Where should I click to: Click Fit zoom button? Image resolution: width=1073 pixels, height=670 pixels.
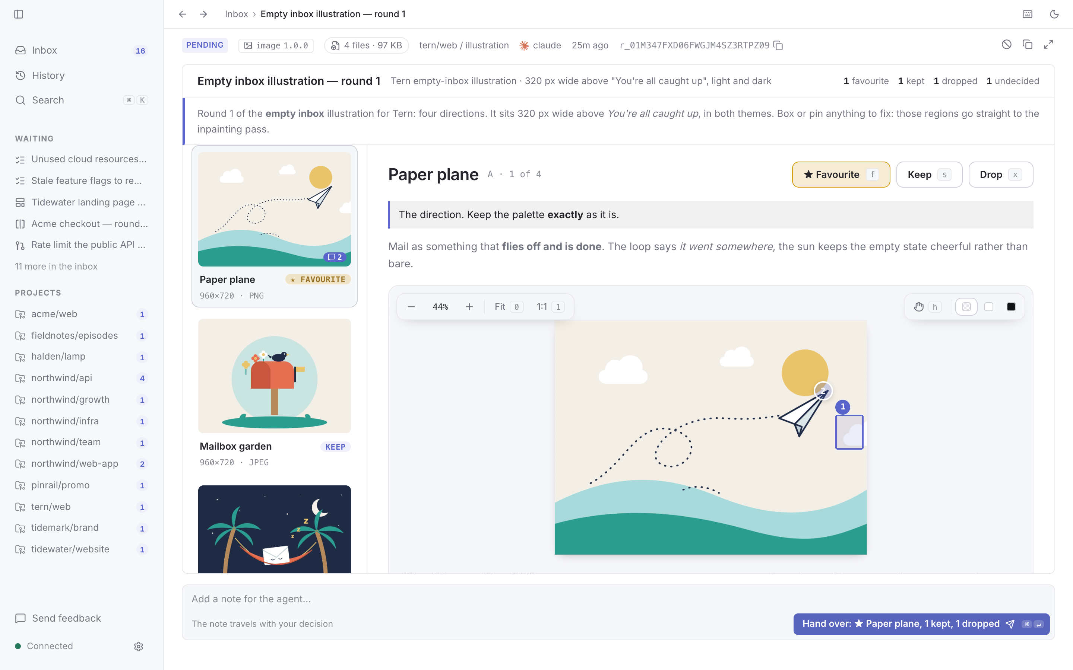509,307
